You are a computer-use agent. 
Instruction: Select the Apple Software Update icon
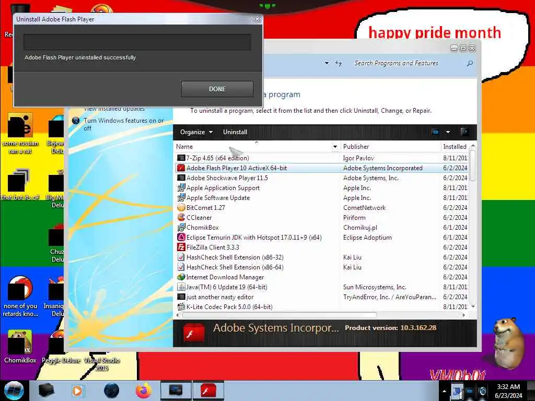[181, 197]
